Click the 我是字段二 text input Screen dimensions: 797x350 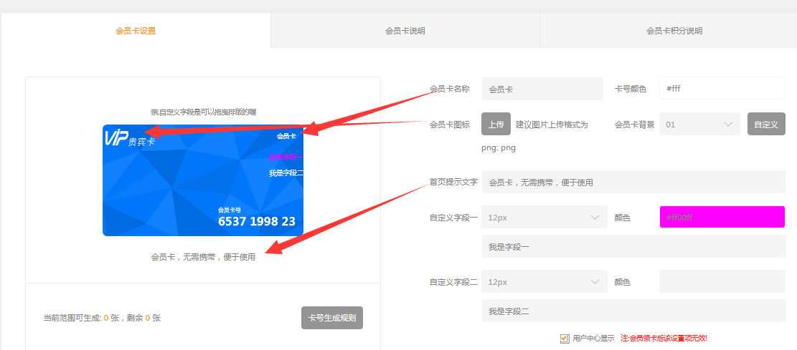(x=633, y=311)
